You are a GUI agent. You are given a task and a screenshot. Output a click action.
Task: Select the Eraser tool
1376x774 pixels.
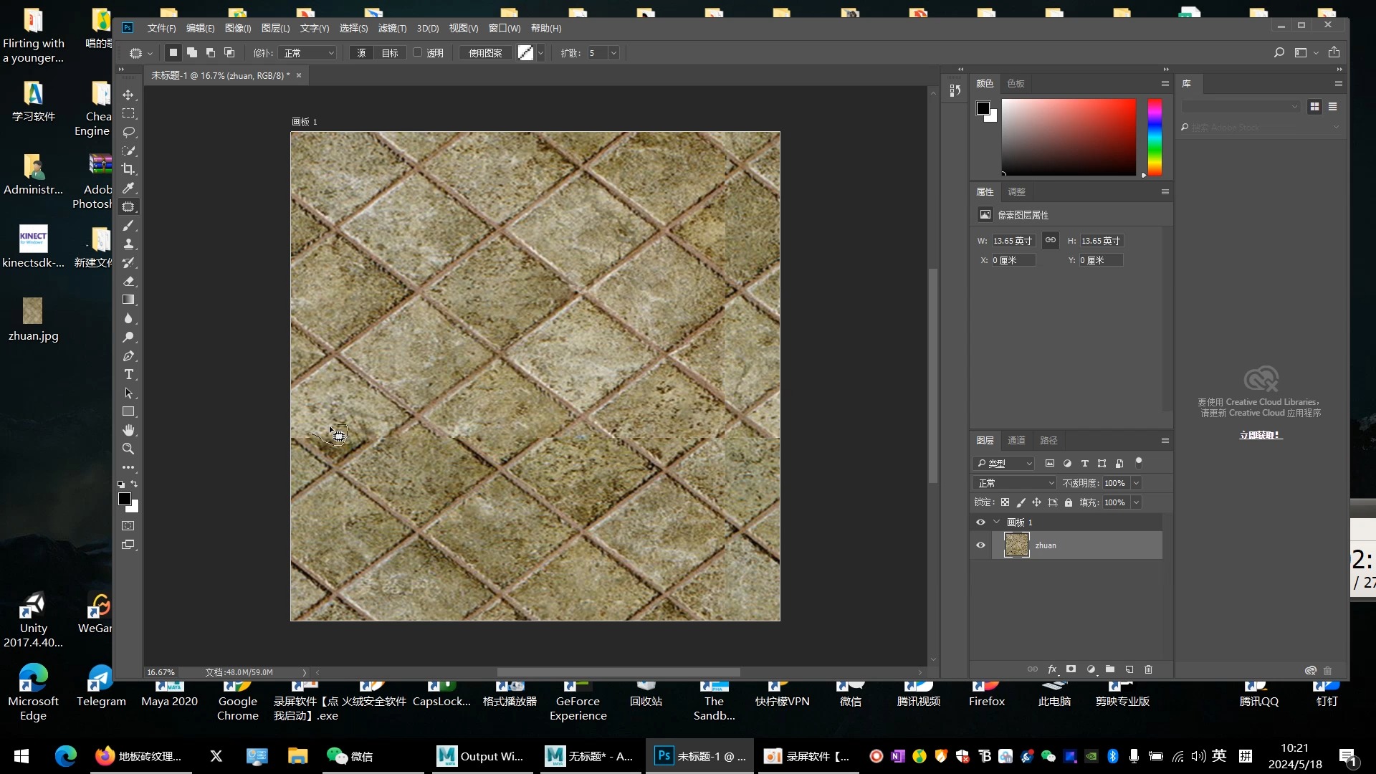[x=128, y=281]
